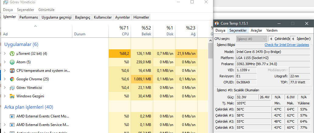The width and height of the screenshot is (314, 133).
Task: Click the CPUID field 0x306A9
Action: 246,82
